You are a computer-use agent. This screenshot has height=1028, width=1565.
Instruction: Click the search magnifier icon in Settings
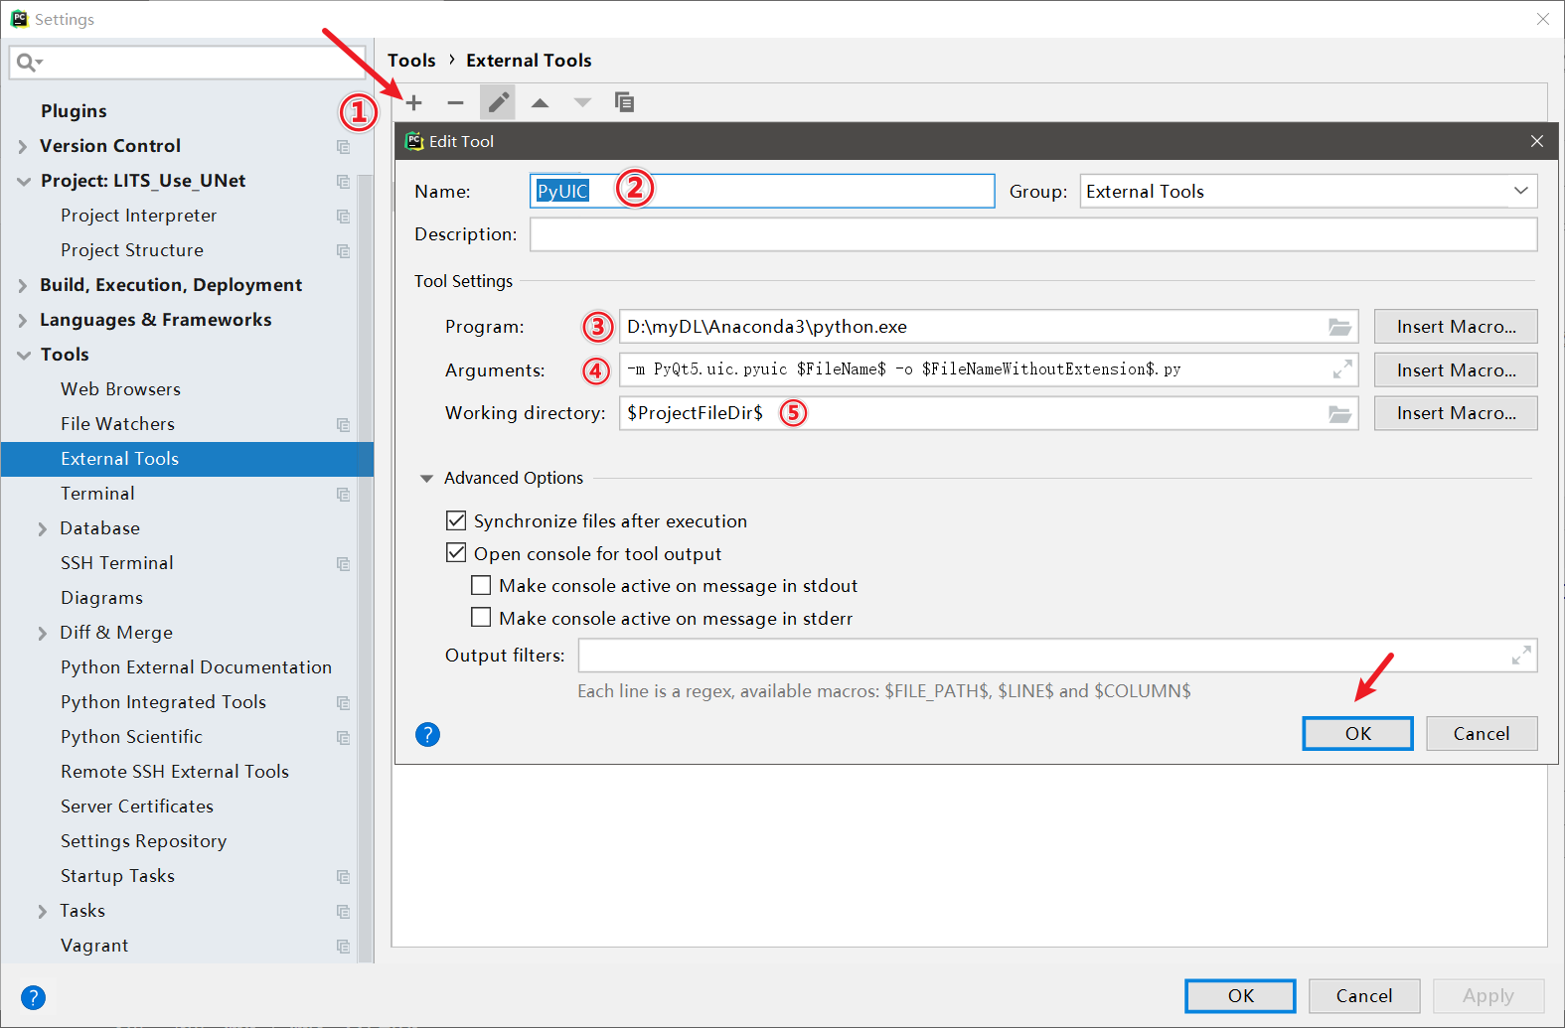click(27, 63)
